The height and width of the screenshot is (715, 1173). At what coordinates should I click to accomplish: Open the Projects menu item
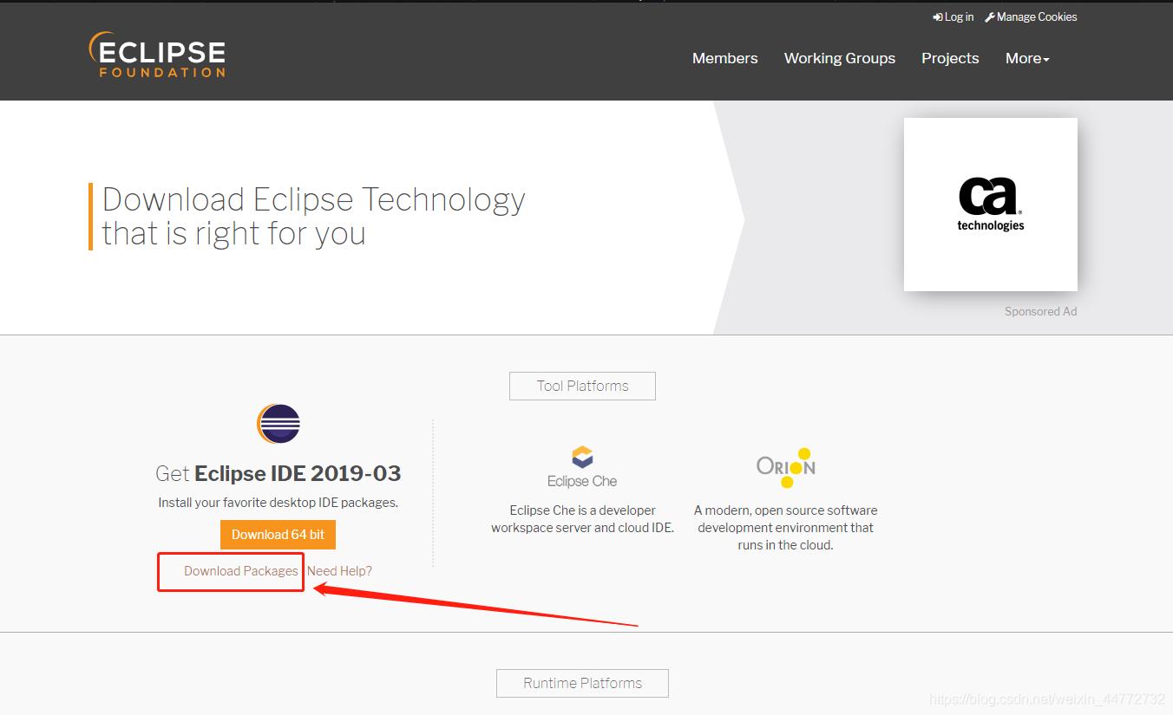950,58
